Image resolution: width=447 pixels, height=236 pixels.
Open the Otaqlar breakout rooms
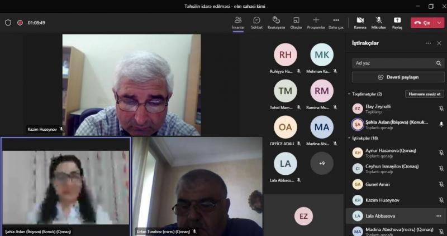296,23
